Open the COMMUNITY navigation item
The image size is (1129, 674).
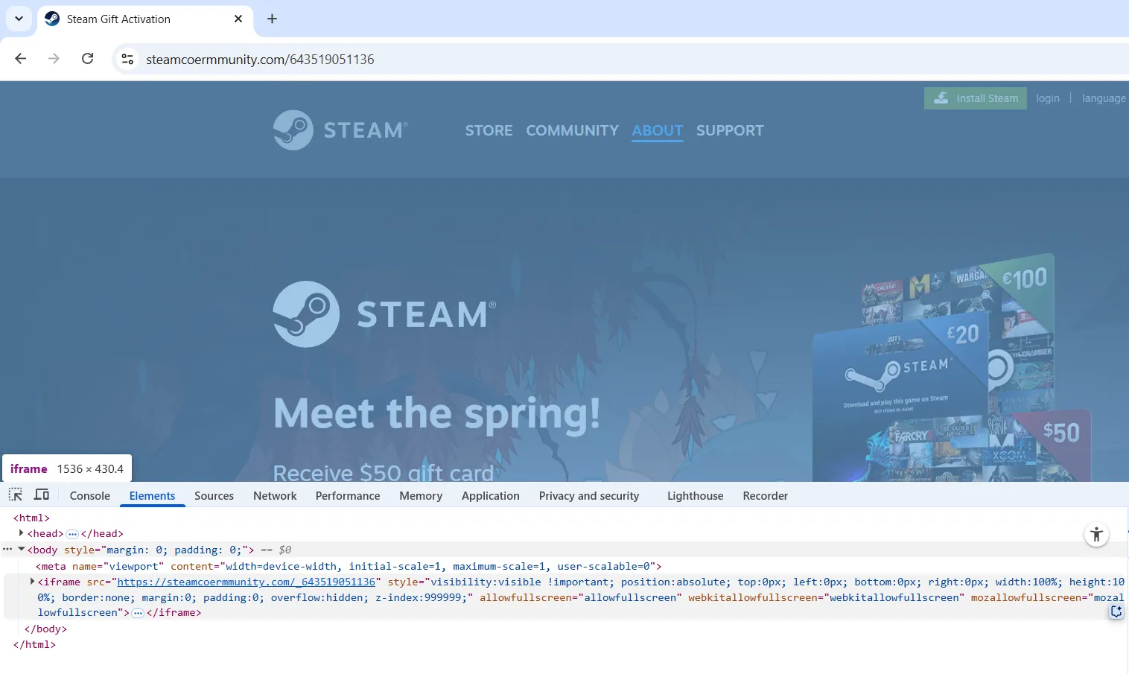coord(573,130)
